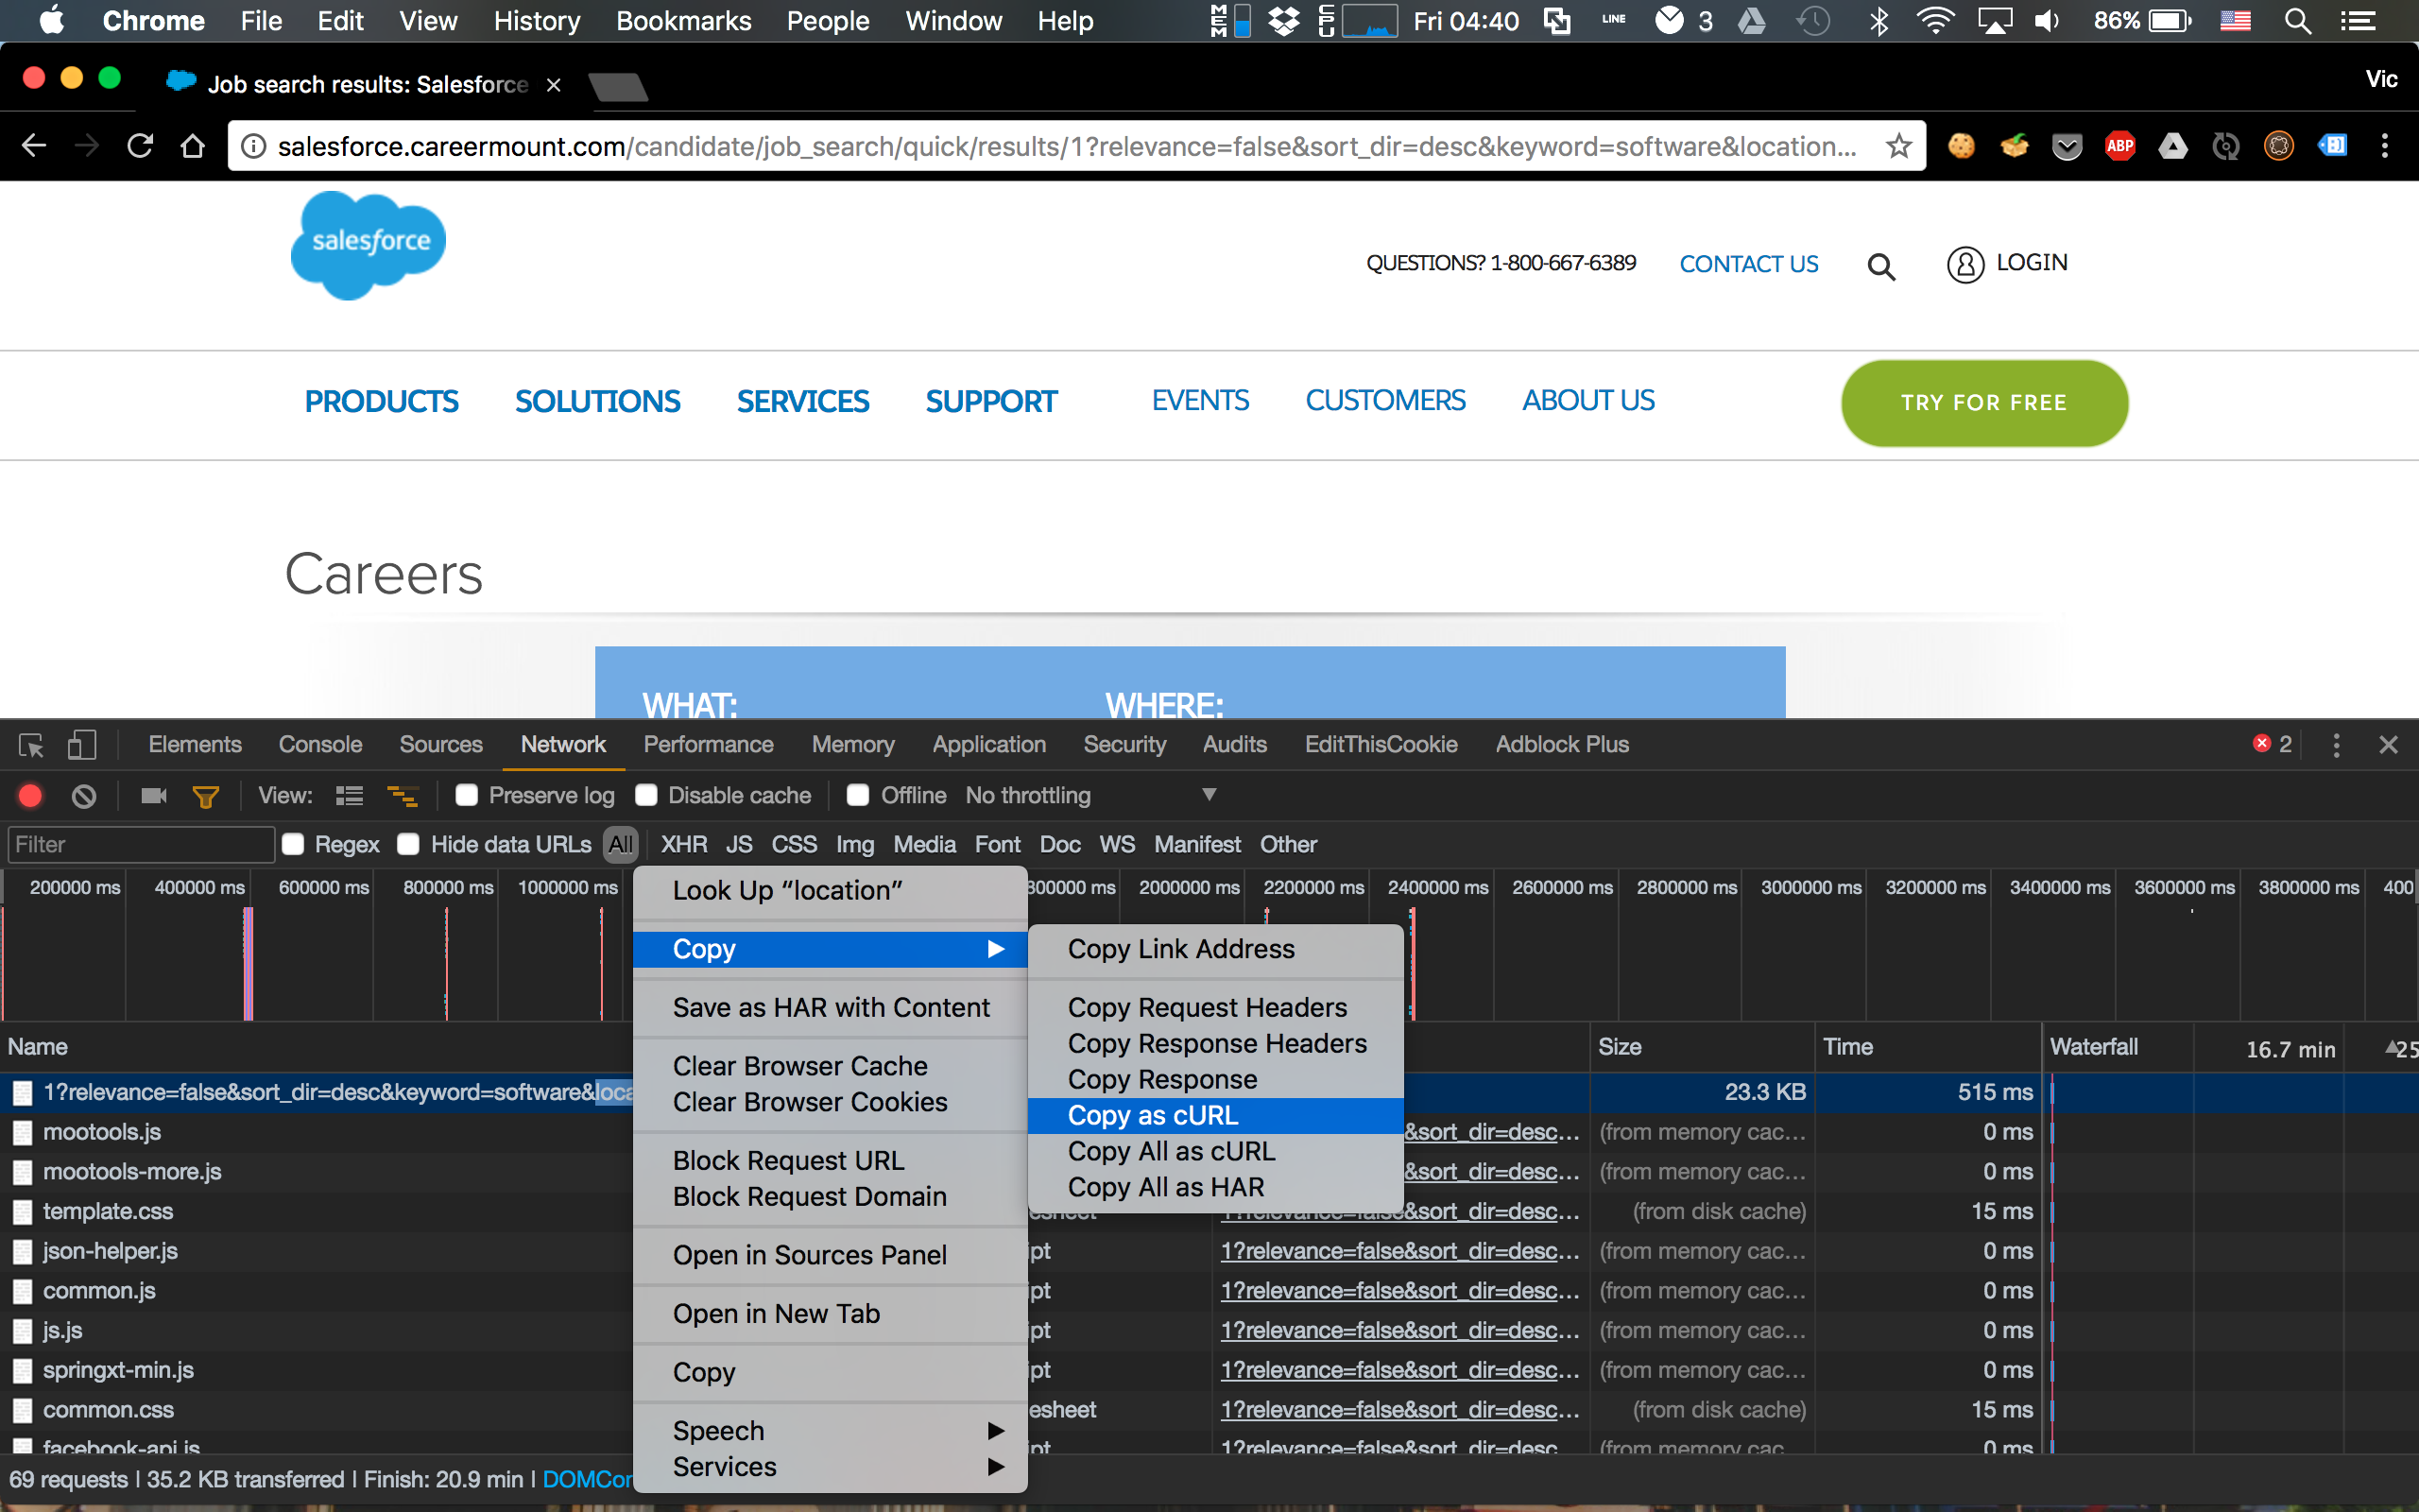
Task: Switch to the Console tab
Action: (x=320, y=745)
